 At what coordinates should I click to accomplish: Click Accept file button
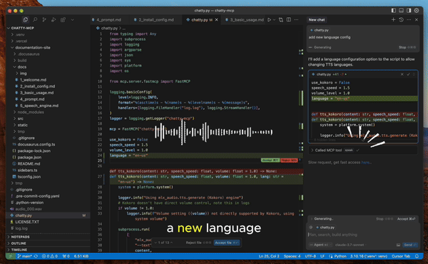pyautogui.click(x=227, y=243)
